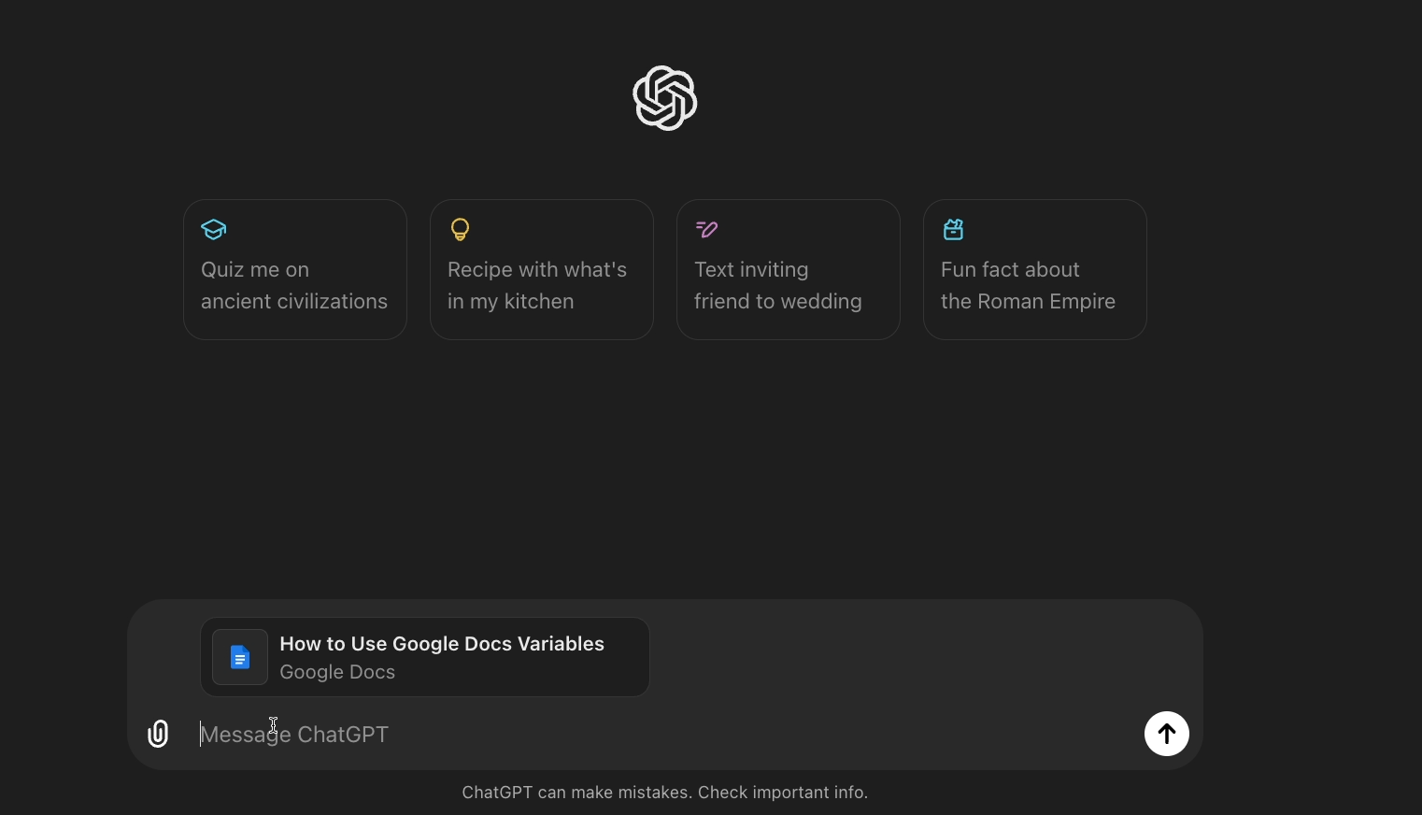Click the blue Google Docs file icon
This screenshot has height=815, width=1422.
[240, 657]
